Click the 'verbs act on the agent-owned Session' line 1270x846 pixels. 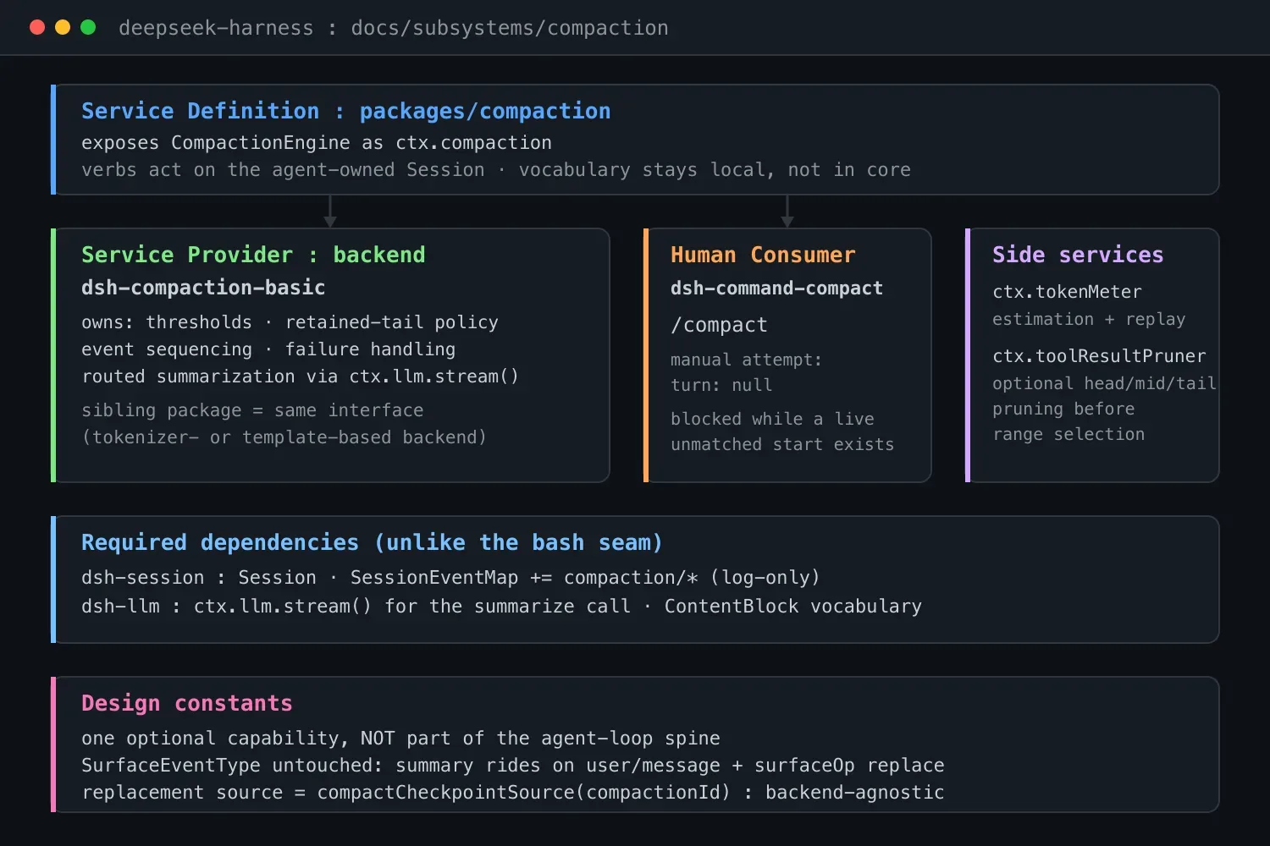click(496, 170)
